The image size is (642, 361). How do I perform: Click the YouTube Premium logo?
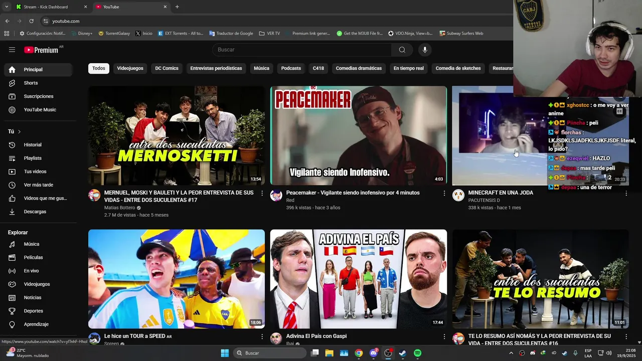click(42, 50)
